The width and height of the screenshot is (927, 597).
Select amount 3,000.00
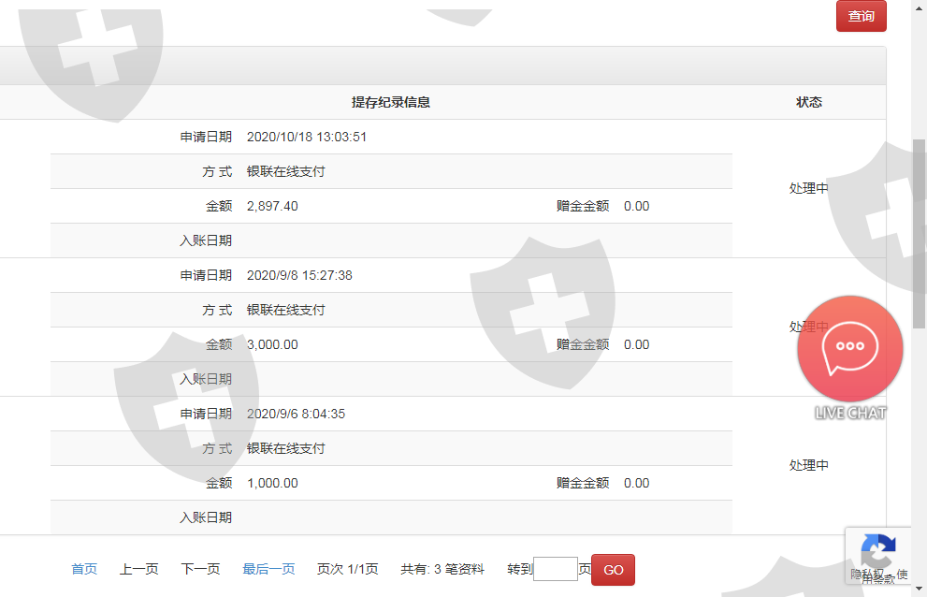point(272,344)
